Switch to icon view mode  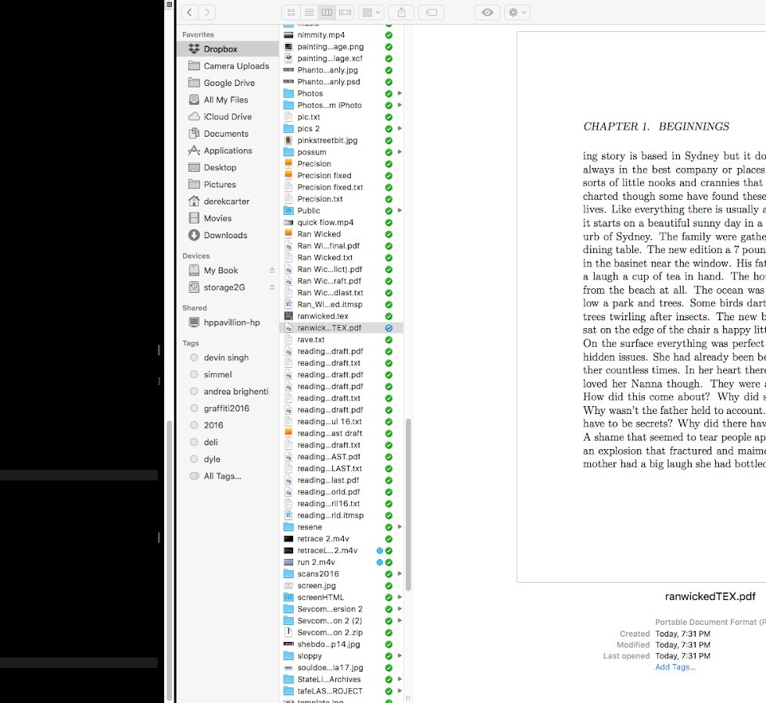(291, 12)
